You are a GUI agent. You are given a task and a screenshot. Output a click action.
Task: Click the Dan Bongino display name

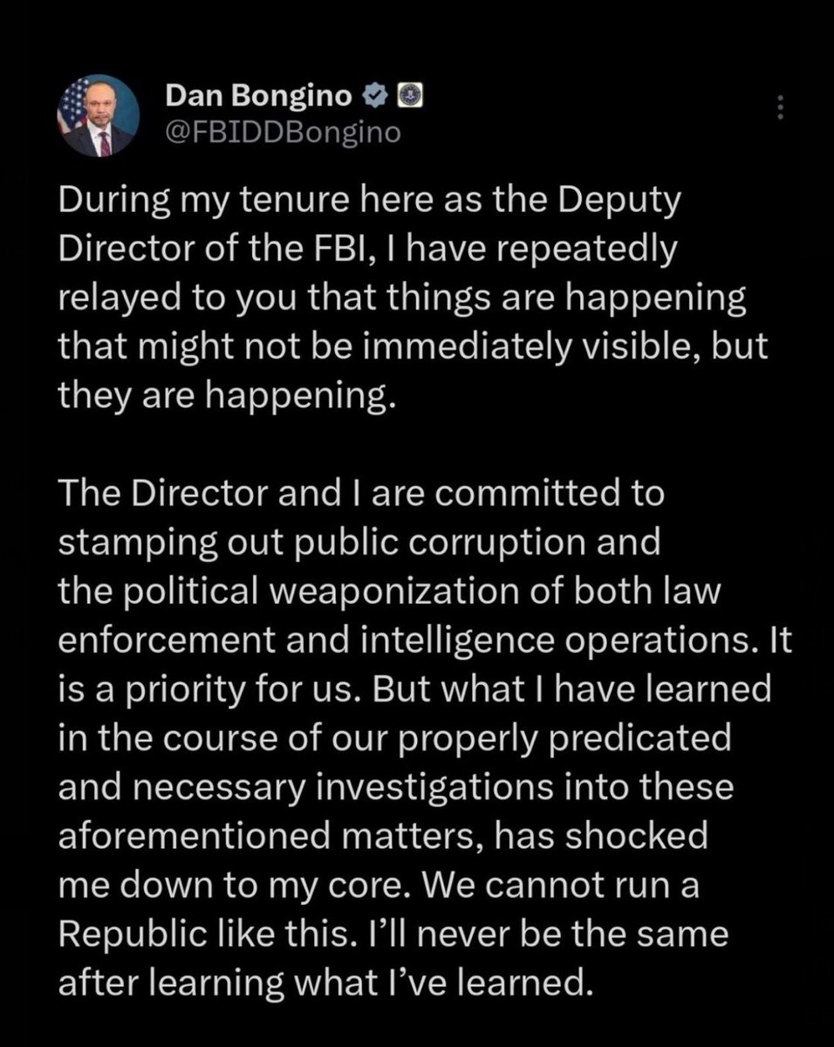point(261,99)
